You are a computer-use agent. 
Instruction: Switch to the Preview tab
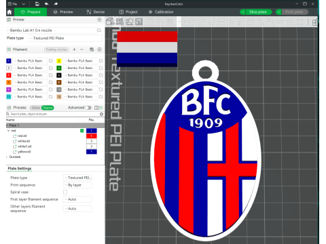point(63,12)
